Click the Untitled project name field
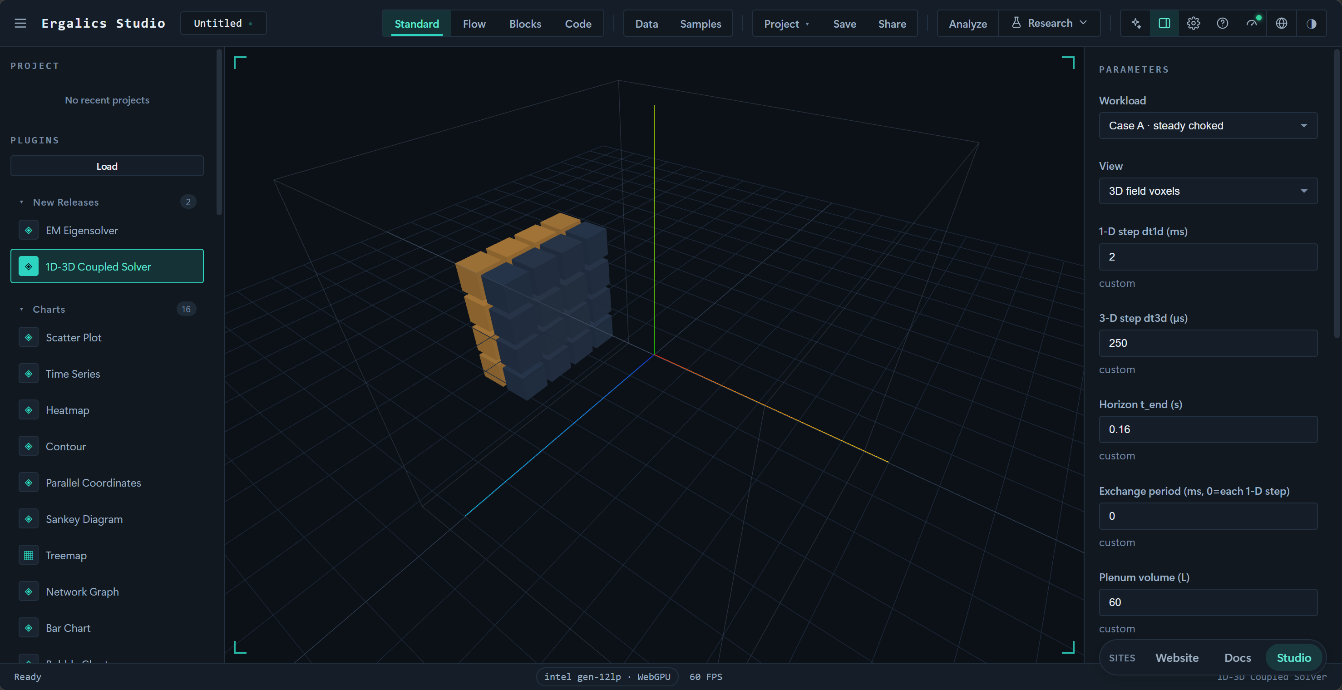This screenshot has height=690, width=1342. tap(223, 24)
